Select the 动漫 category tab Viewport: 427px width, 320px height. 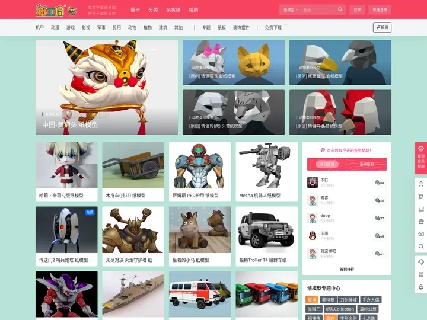point(55,27)
